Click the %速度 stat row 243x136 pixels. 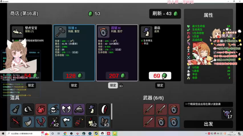pos(209,71)
